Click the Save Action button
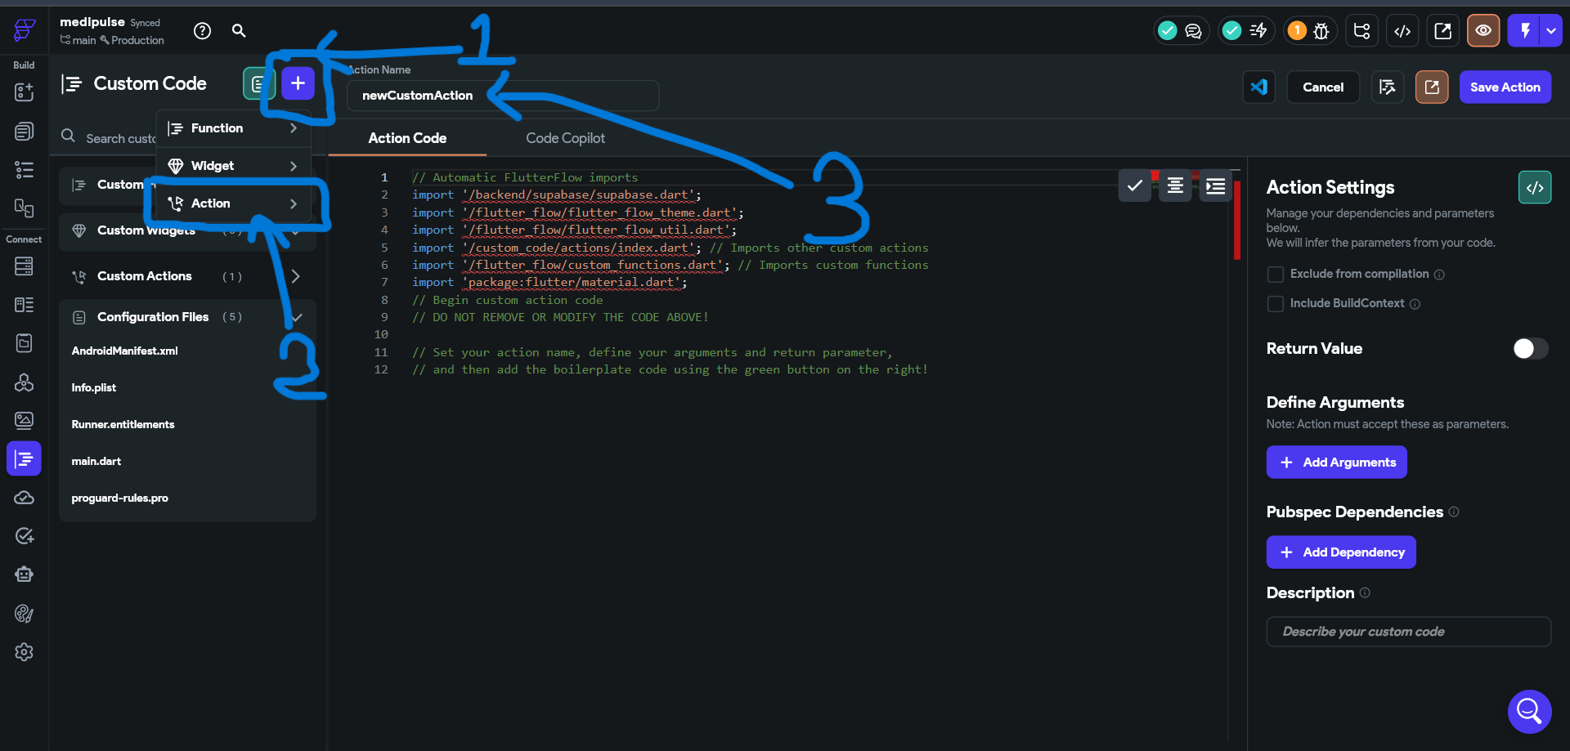1570x751 pixels. coord(1505,87)
